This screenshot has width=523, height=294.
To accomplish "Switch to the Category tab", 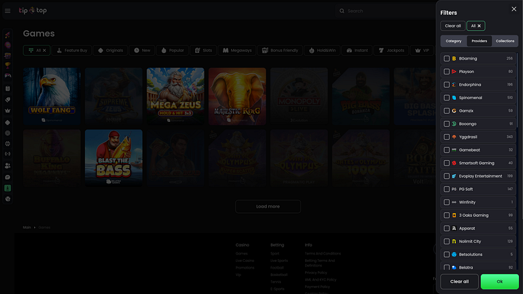I will coord(454,41).
